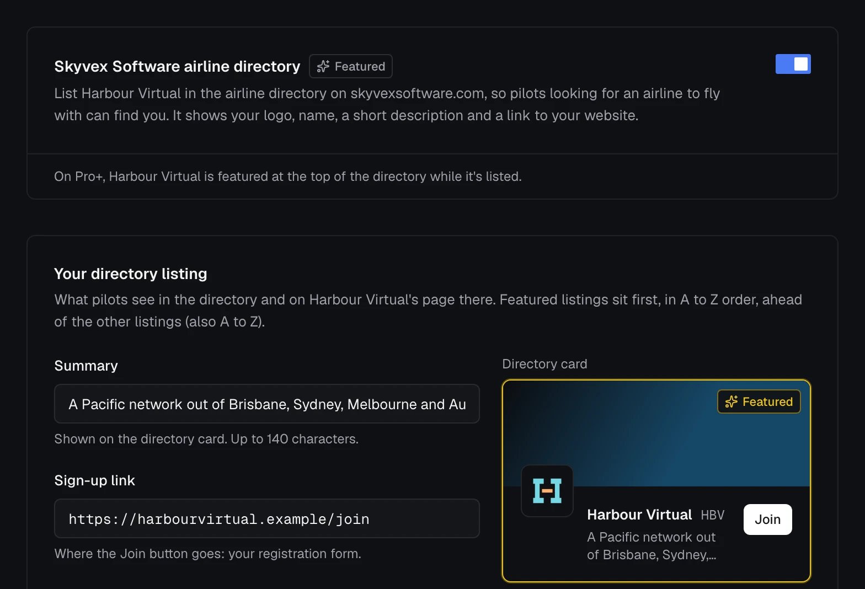Click the Summary input field
Viewport: 865px width, 589px height.
[267, 404]
